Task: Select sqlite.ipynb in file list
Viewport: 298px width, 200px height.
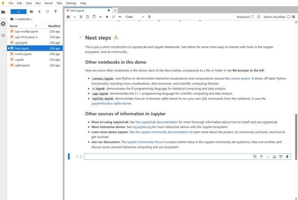Action: [35, 65]
